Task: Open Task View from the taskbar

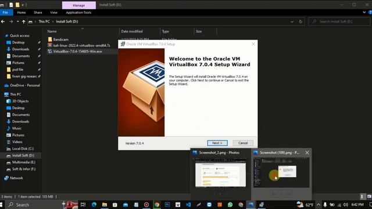Action: click(x=83, y=205)
